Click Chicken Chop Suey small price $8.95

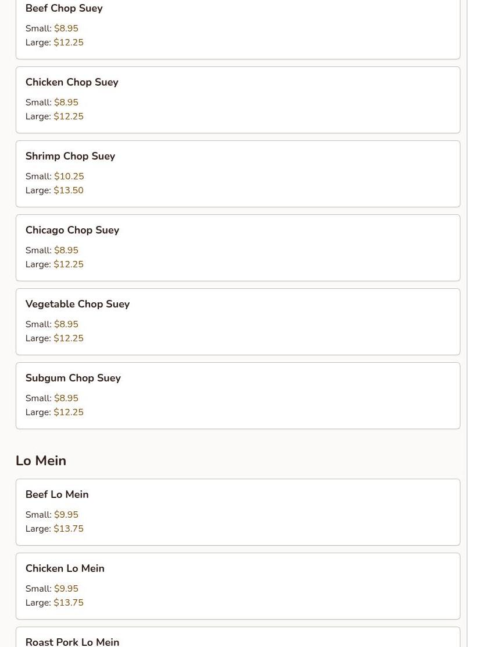click(x=66, y=102)
